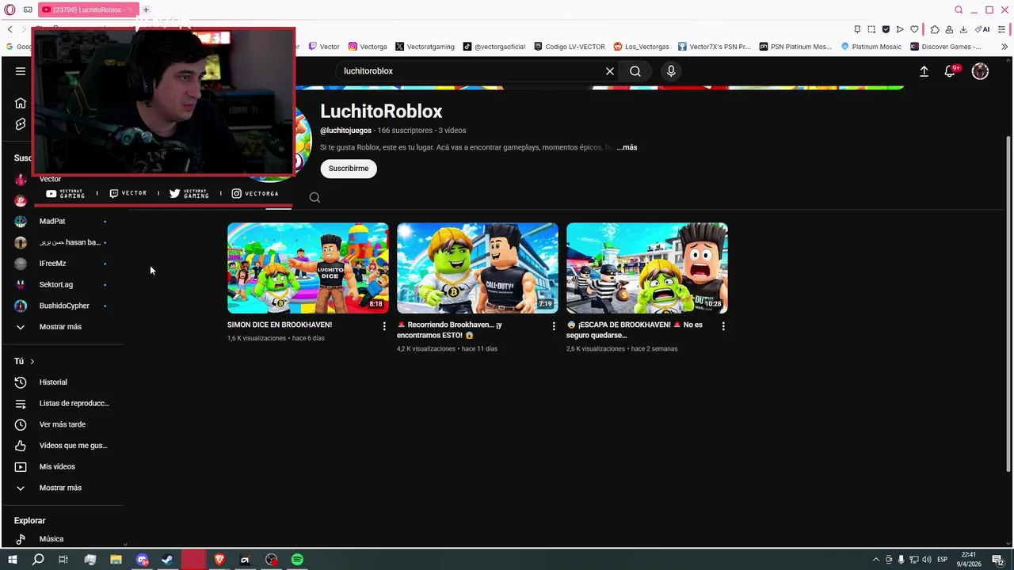Viewport: 1014px width, 570px height.
Task: Click the magnifier search button
Action: 635,71
